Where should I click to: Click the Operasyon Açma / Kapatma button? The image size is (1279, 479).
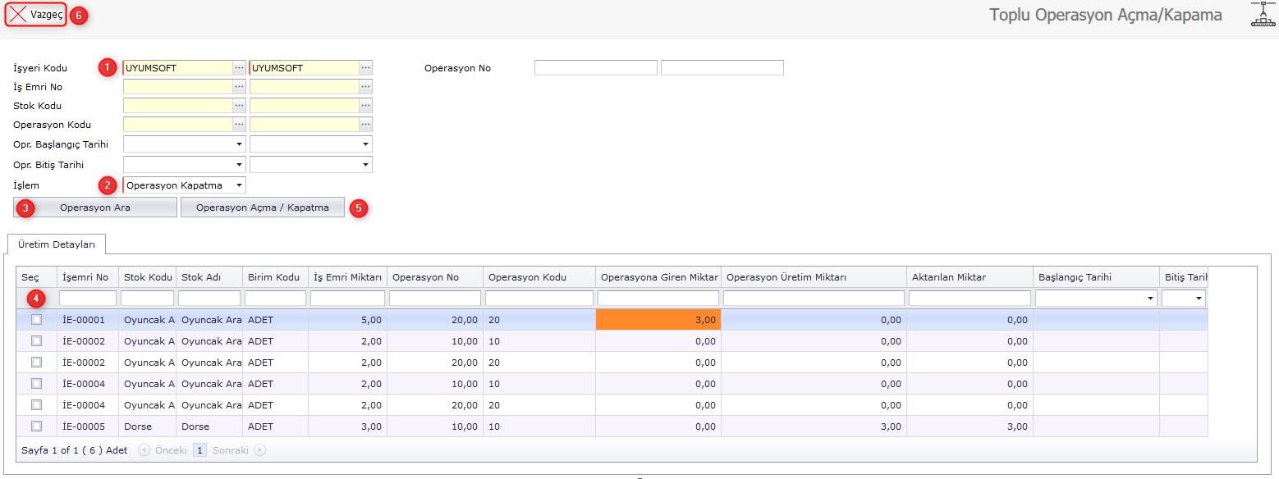point(263,208)
